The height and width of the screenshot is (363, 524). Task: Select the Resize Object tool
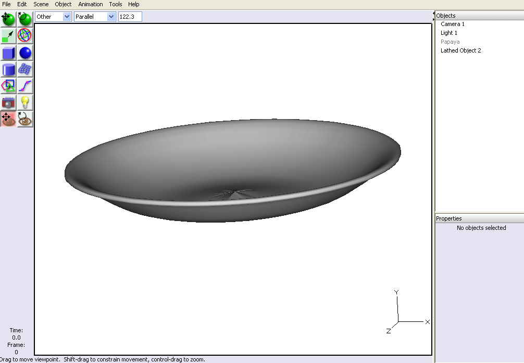pos(8,36)
